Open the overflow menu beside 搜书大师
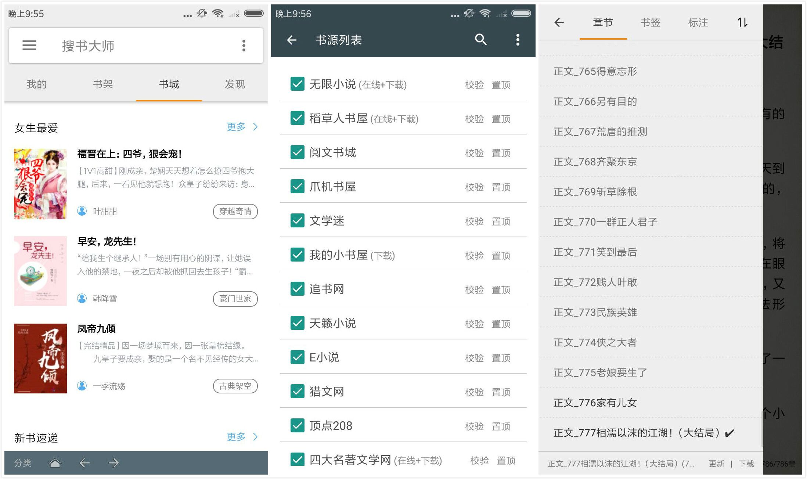The height and width of the screenshot is (479, 807). click(x=244, y=46)
